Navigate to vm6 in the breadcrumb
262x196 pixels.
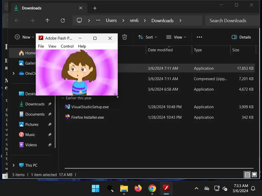coord(134,20)
